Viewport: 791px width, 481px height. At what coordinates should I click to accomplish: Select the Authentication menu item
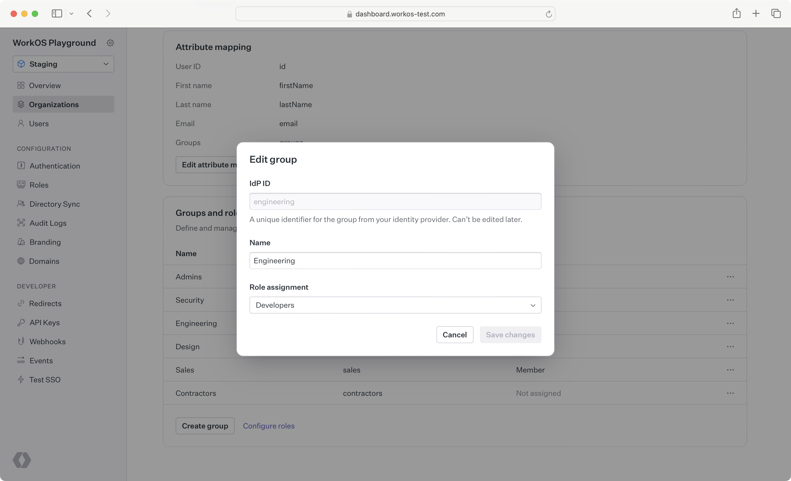point(55,166)
